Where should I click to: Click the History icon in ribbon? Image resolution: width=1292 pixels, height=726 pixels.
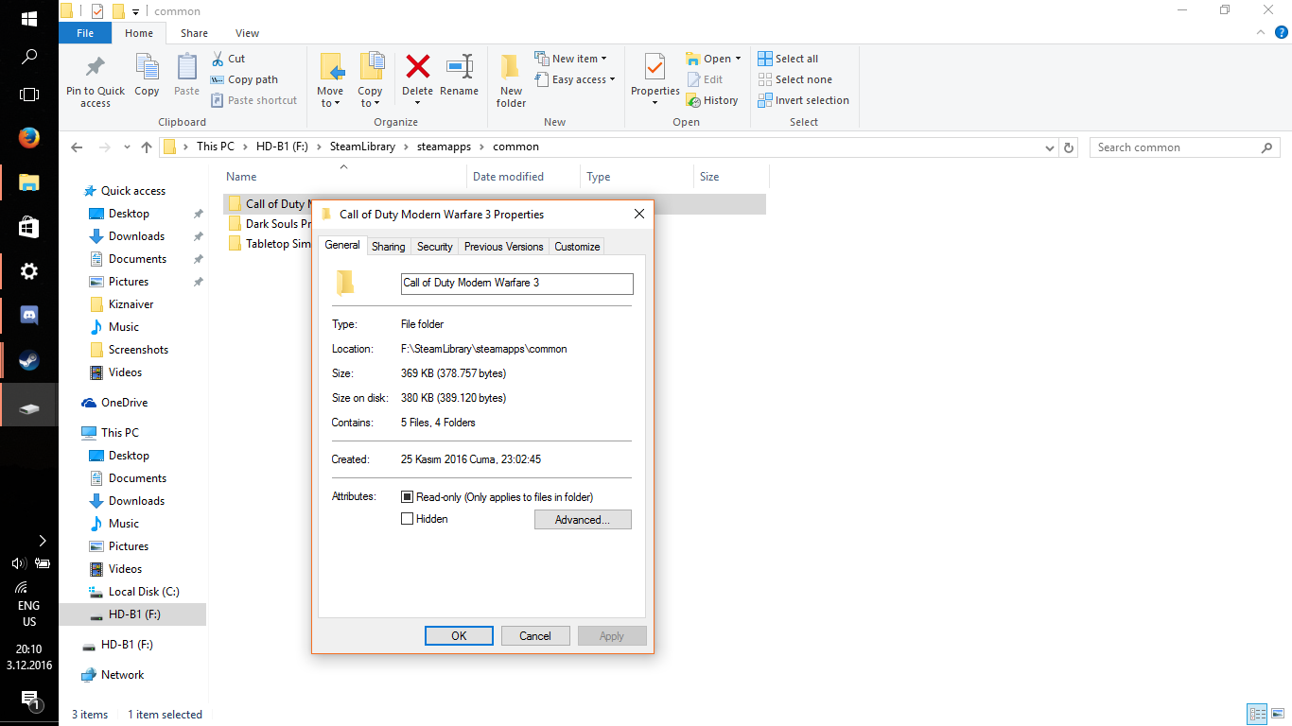pos(692,100)
